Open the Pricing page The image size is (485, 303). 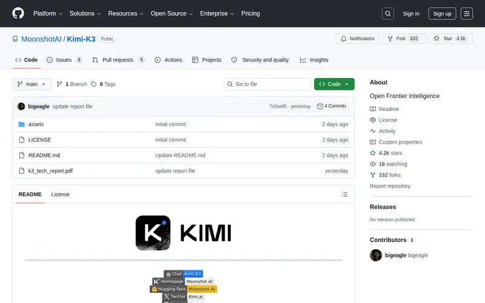(x=250, y=13)
